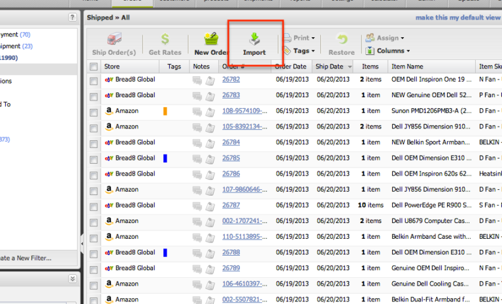Sort by the Items column header
Viewport: 502px width, 304px height.
[370, 67]
